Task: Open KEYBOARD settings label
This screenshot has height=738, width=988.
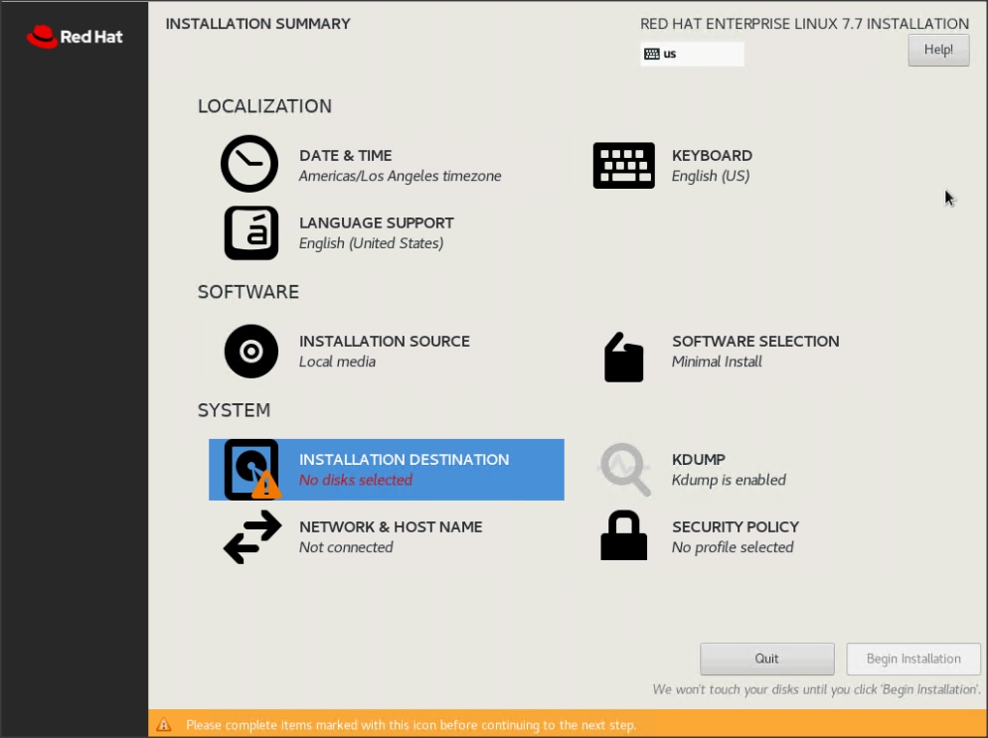Action: tap(712, 156)
